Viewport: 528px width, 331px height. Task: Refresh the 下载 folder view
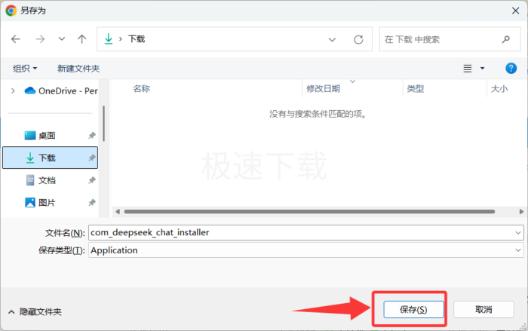358,39
